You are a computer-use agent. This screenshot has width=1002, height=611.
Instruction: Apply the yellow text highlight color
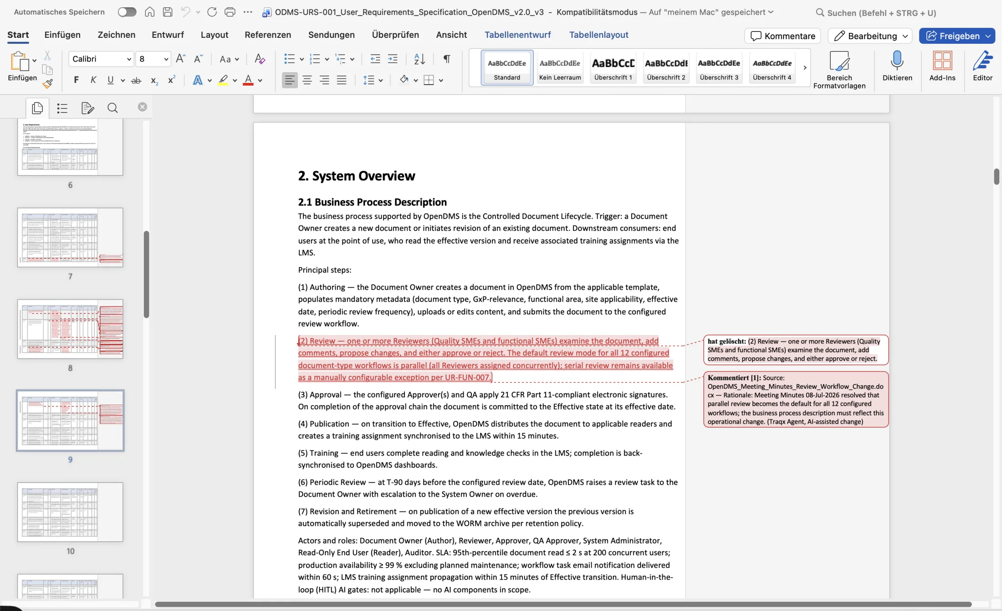[223, 80]
